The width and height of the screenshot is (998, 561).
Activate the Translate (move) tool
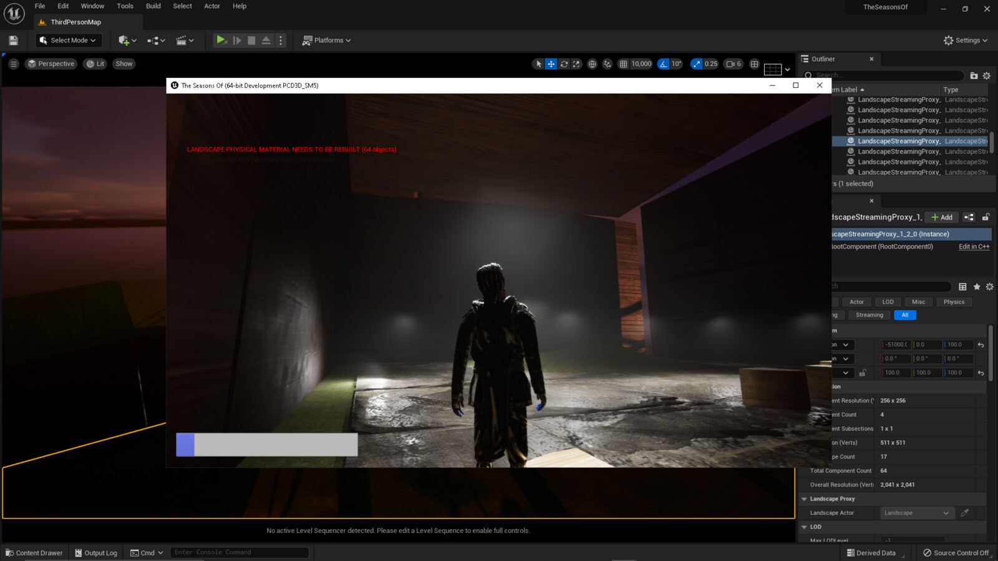click(551, 64)
